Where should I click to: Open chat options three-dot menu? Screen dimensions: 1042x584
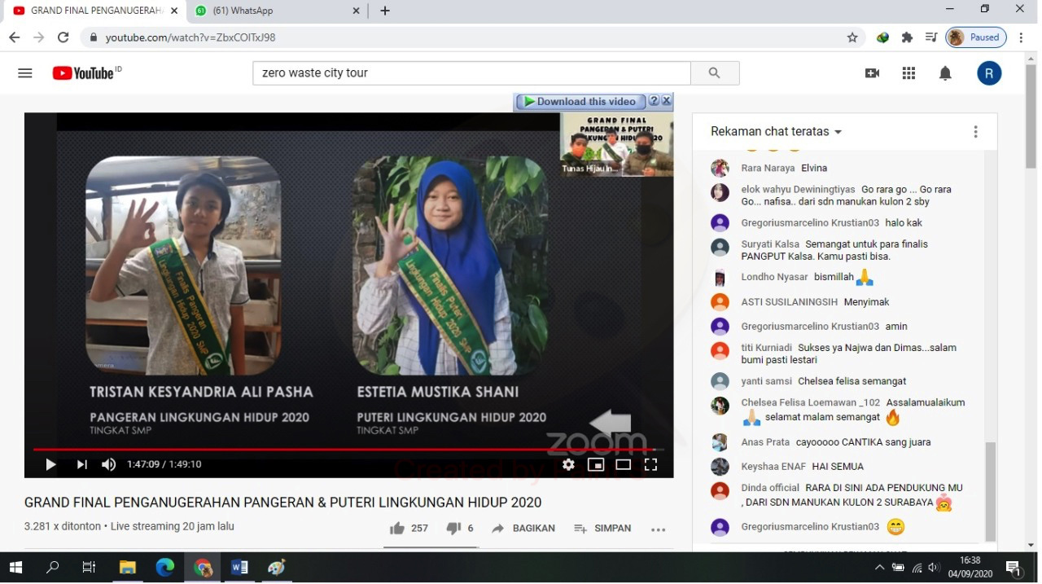(x=975, y=132)
